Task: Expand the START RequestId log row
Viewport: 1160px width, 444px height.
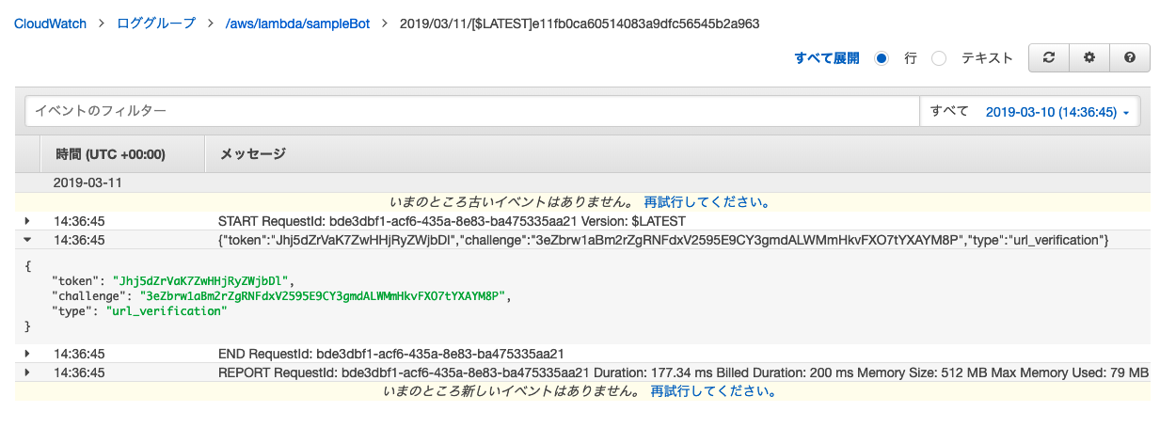Action: click(x=27, y=221)
